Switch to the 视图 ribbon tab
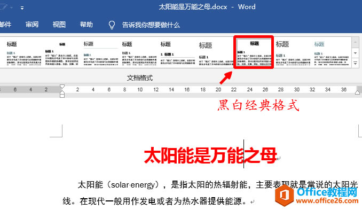Screen dimensions: 362x210 coord(59,25)
